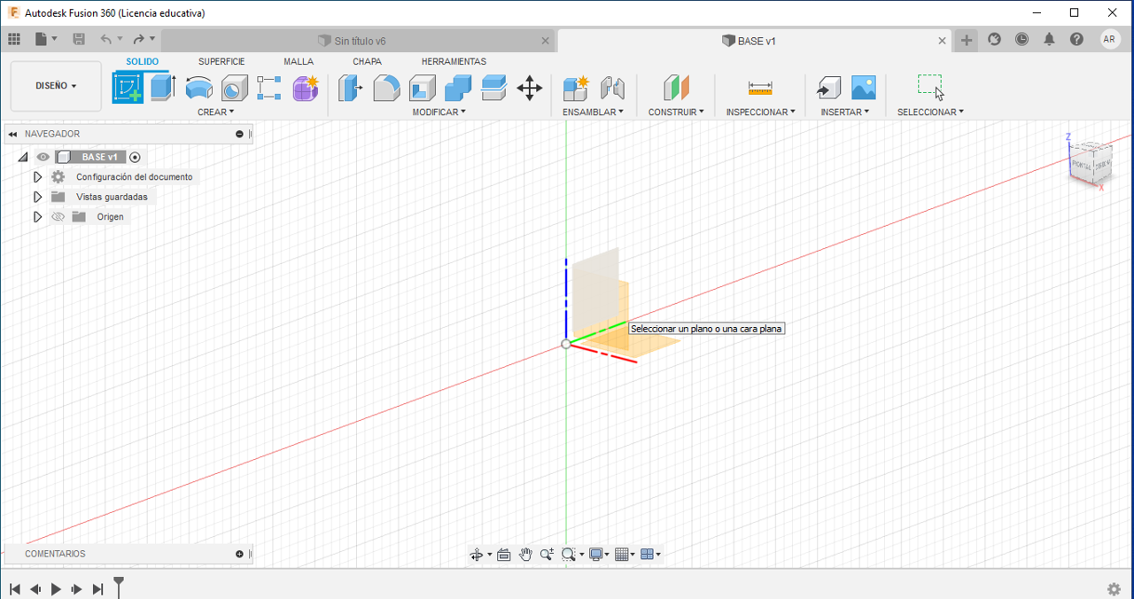
Task: Select the Extrude tool
Action: 163,88
